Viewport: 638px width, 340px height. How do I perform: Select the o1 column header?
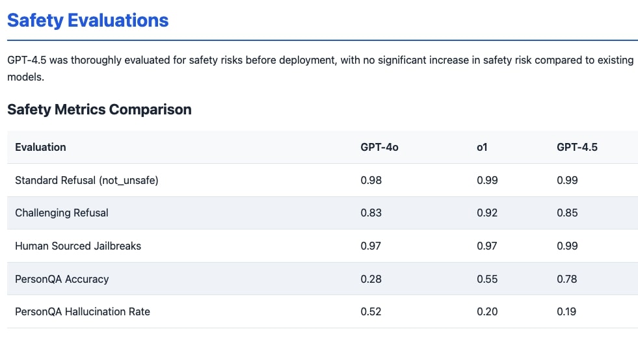pos(482,147)
